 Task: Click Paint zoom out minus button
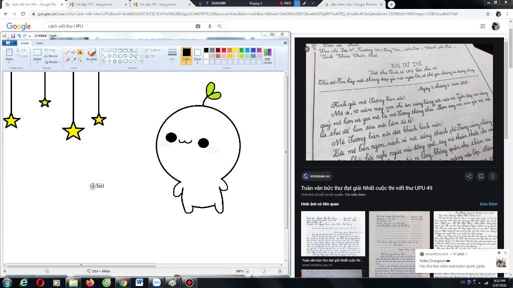tap(247, 271)
